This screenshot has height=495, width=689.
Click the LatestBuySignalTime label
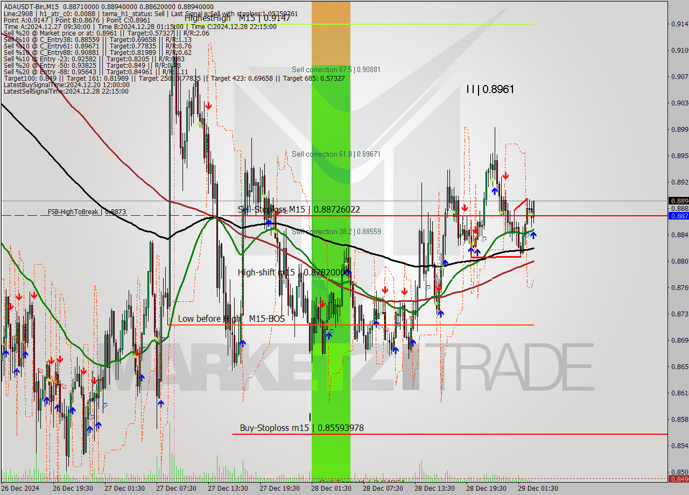click(x=66, y=84)
